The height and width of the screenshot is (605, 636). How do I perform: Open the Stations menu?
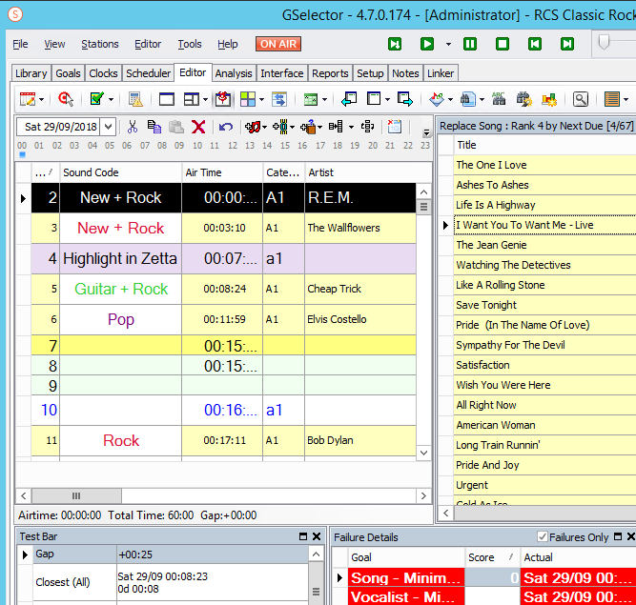coord(100,44)
